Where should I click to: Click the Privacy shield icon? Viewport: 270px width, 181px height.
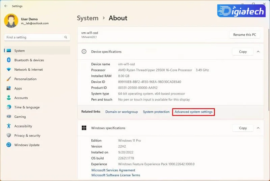tap(9, 136)
